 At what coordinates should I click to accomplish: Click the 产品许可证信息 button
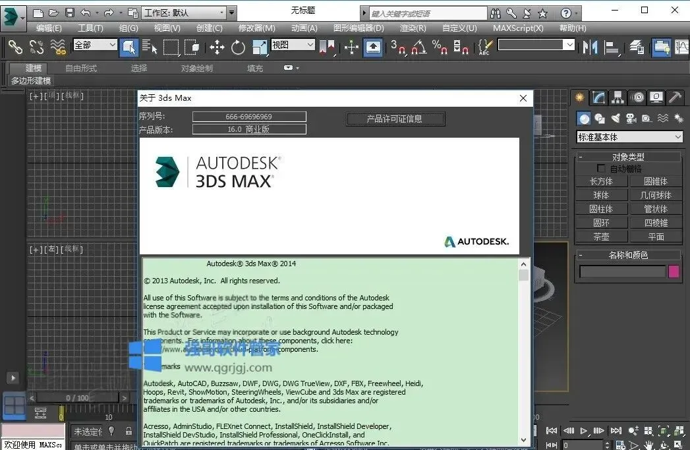click(395, 119)
